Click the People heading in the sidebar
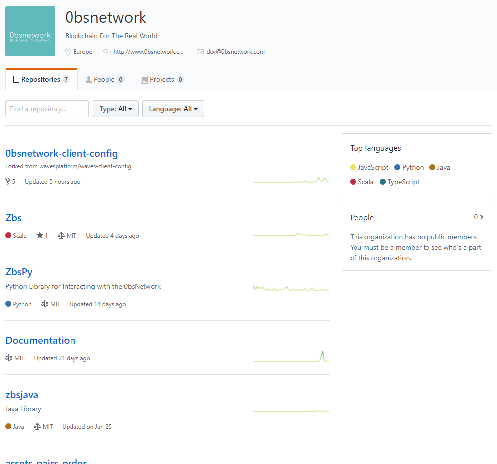 (362, 217)
